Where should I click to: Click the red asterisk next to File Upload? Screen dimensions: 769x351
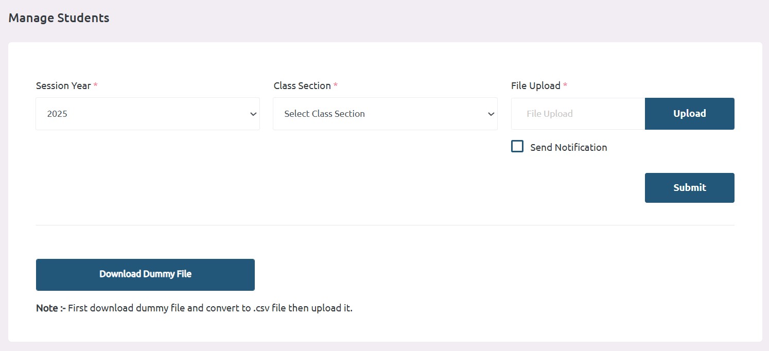click(565, 85)
